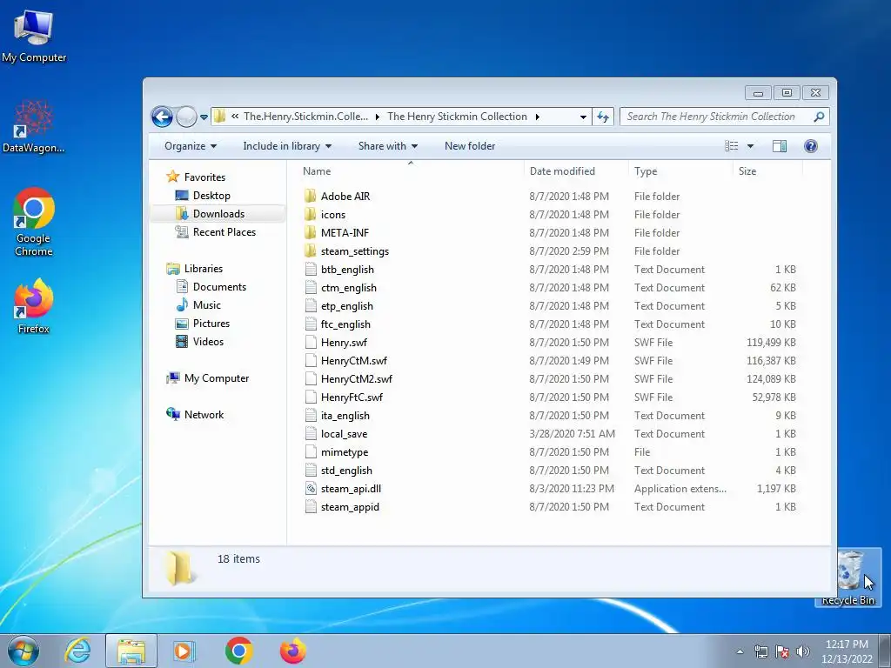Open the Documents library
This screenshot has height=668, width=891.
tap(219, 287)
